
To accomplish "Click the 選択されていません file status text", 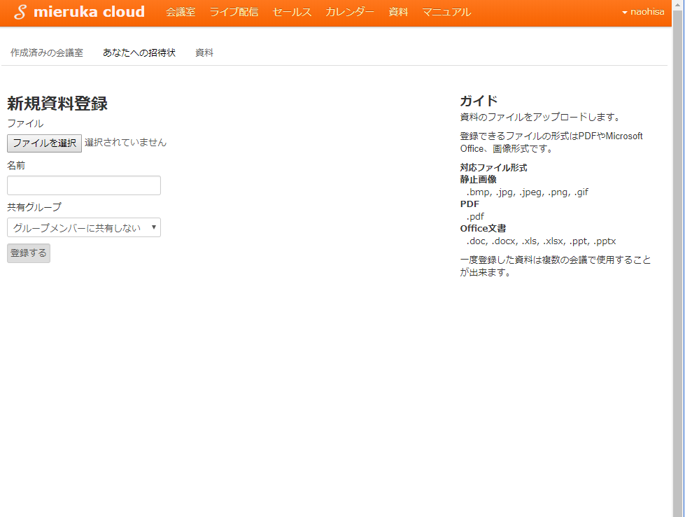I will click(x=126, y=143).
